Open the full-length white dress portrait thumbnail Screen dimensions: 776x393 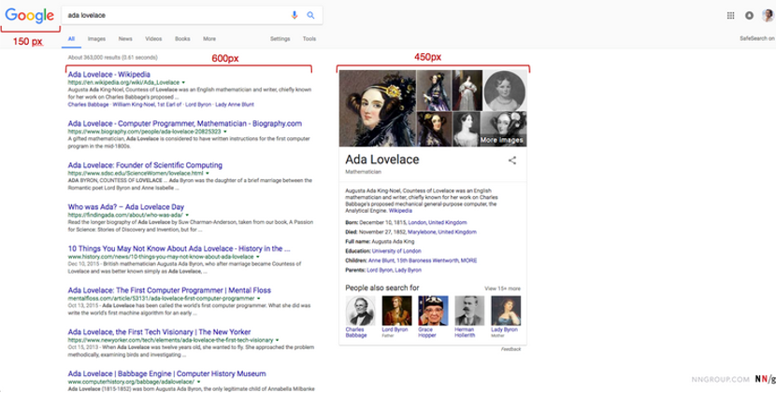(467, 91)
